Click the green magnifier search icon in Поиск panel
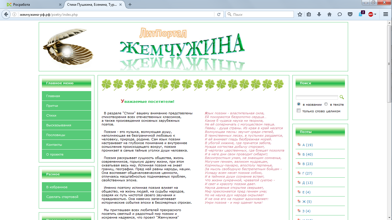 [x=341, y=97]
